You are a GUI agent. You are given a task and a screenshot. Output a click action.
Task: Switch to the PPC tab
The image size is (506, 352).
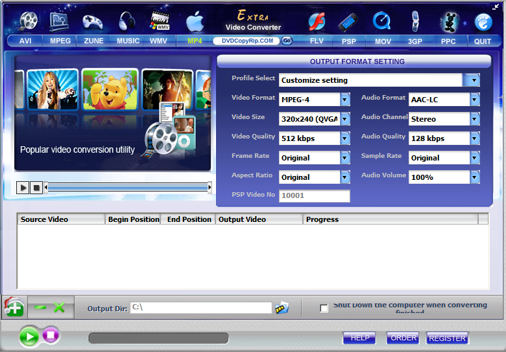[448, 41]
